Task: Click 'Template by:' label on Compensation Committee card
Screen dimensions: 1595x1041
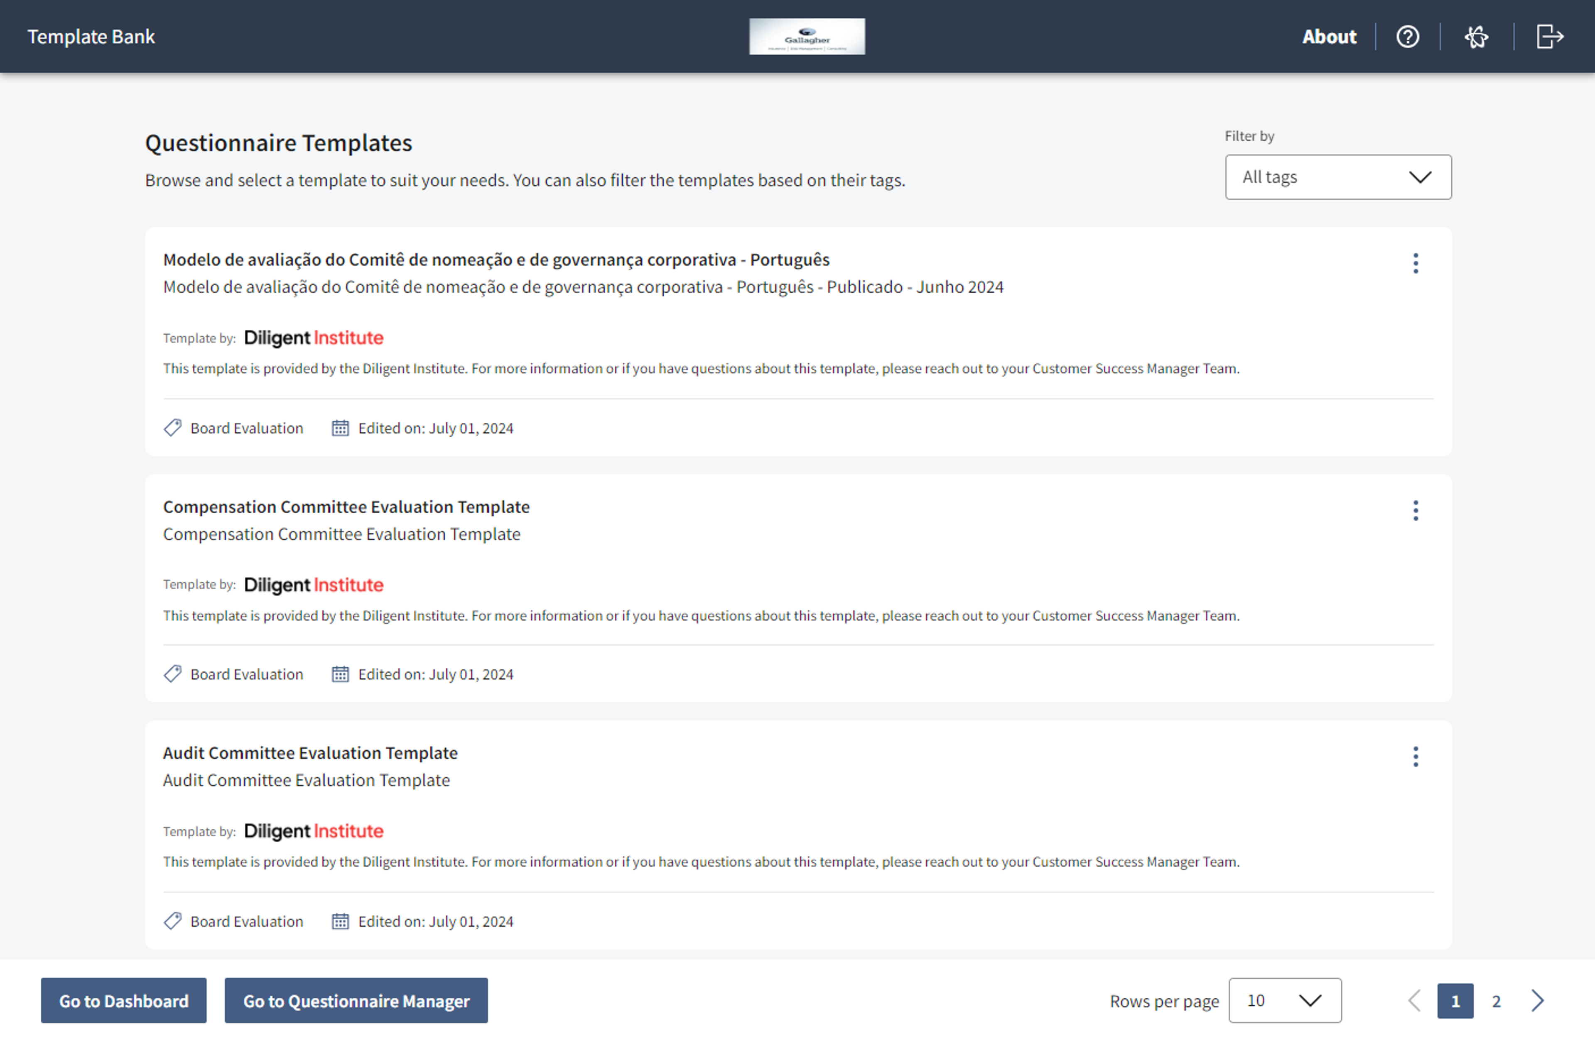Action: [x=199, y=585]
